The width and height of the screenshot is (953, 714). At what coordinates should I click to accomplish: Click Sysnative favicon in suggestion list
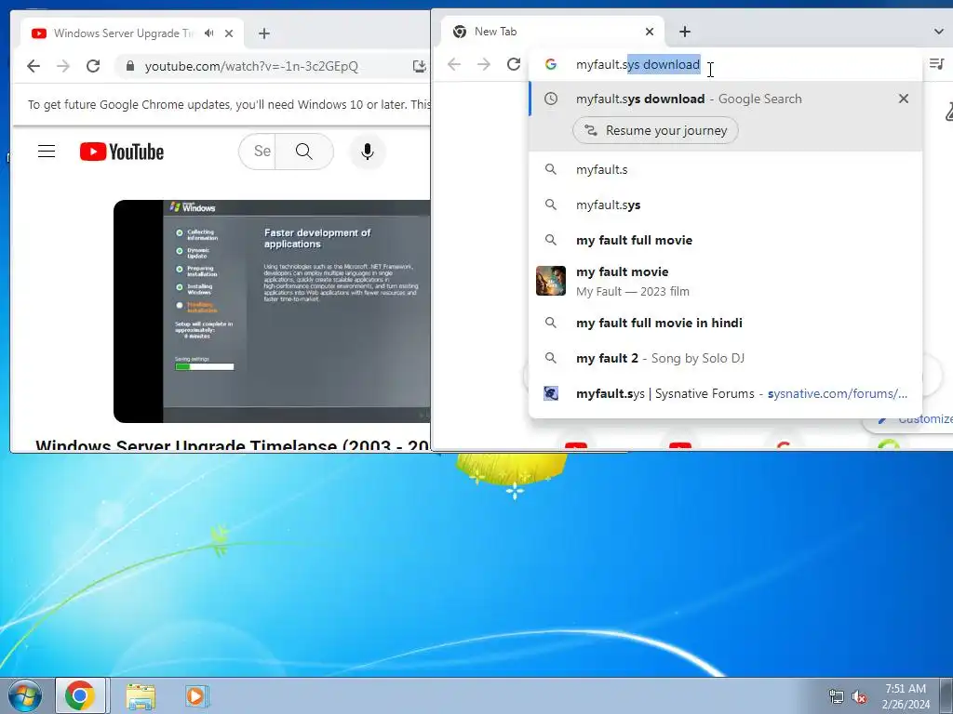pos(551,393)
